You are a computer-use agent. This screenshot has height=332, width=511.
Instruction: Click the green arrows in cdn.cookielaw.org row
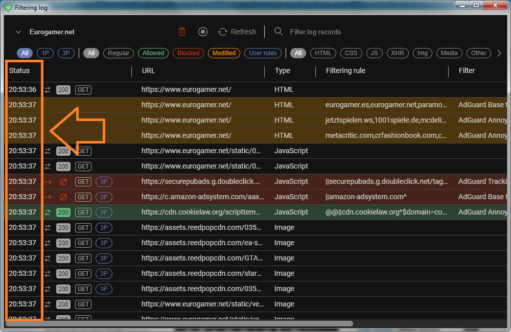point(48,212)
